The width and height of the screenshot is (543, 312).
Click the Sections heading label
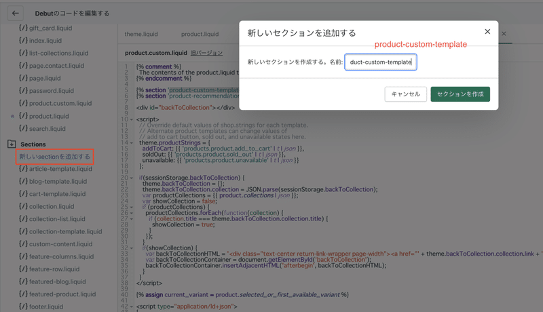click(x=33, y=144)
